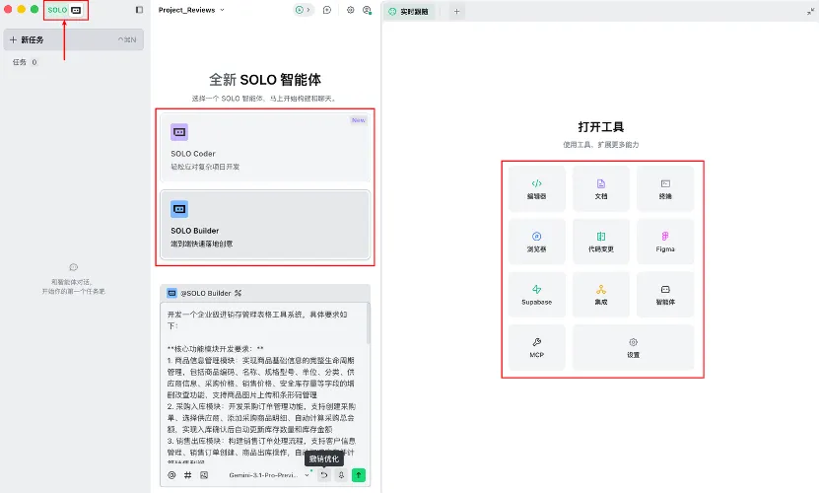Select the SOLO Coder agent card

click(x=265, y=148)
